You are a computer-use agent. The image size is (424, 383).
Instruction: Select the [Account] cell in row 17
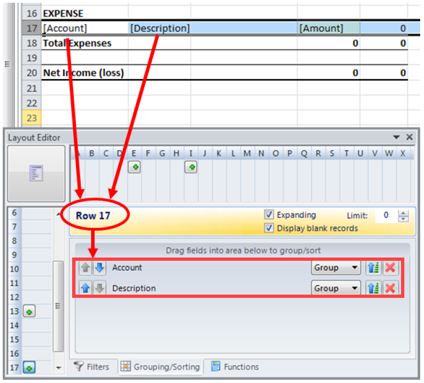point(85,28)
